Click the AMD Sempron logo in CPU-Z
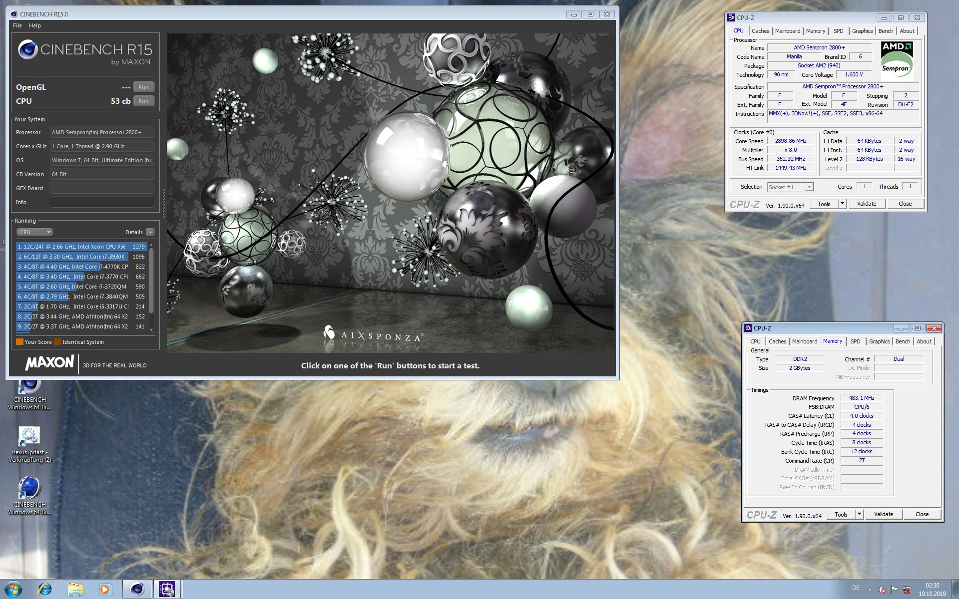The height and width of the screenshot is (599, 959). coord(897,60)
